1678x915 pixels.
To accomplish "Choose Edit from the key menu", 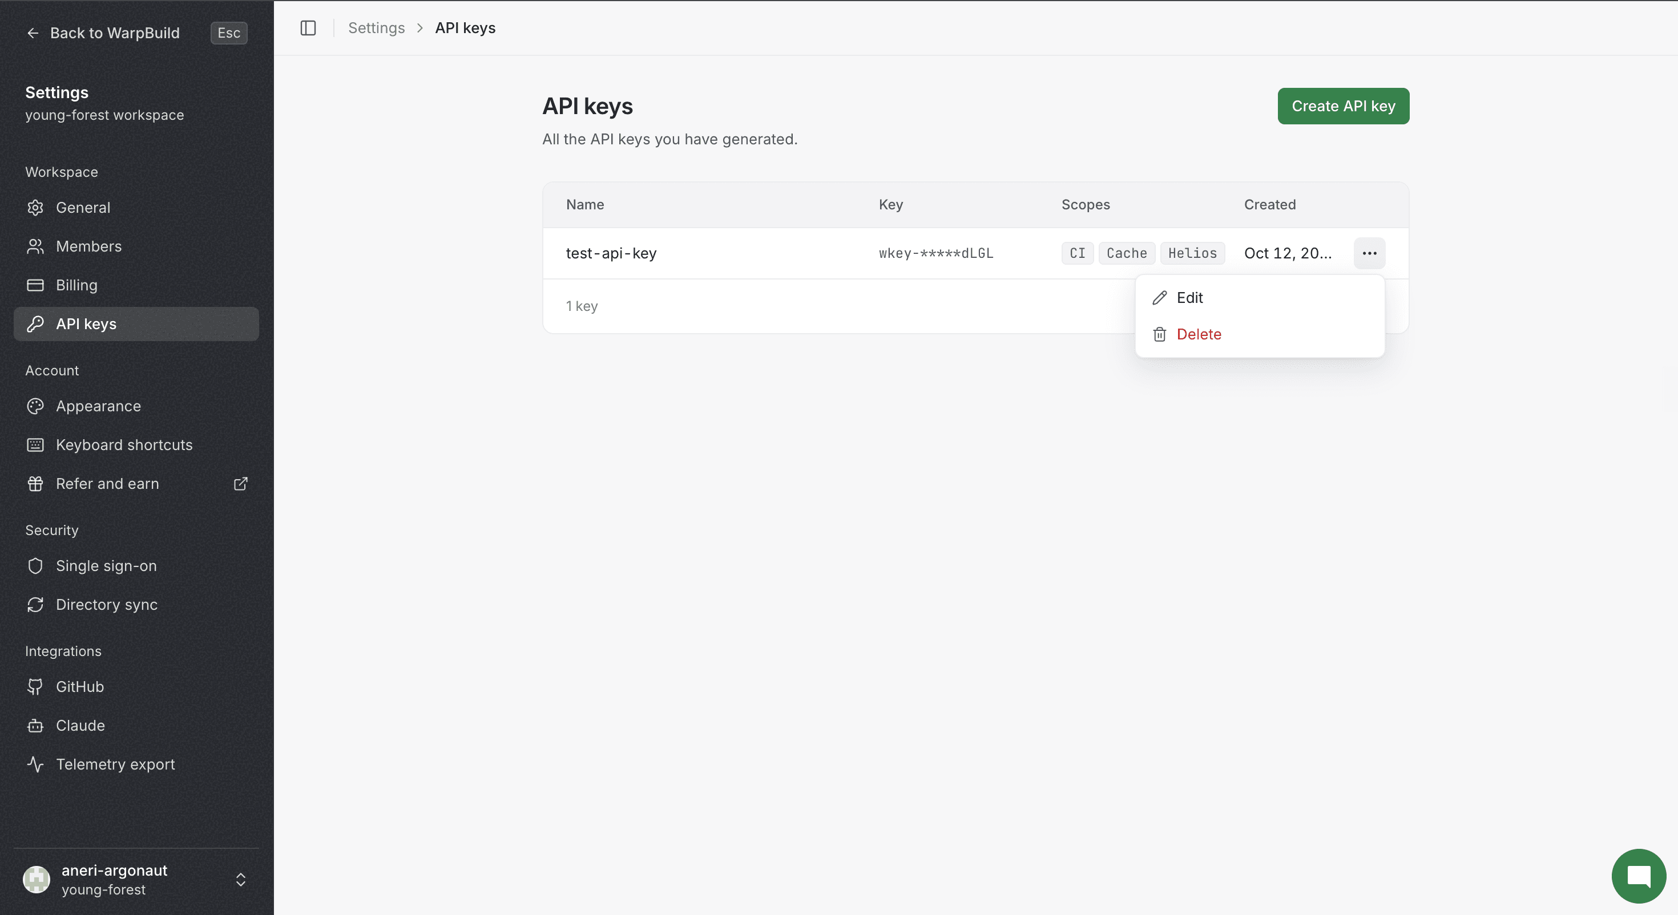I will pos(1259,298).
